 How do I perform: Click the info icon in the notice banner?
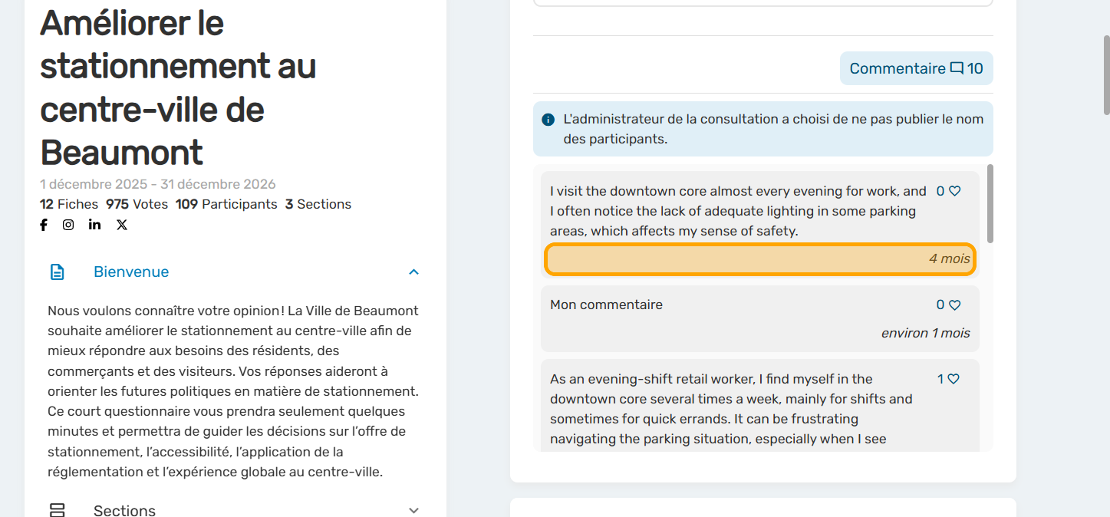[548, 120]
